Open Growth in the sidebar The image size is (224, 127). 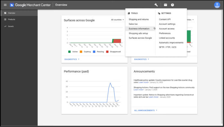tap(11, 26)
